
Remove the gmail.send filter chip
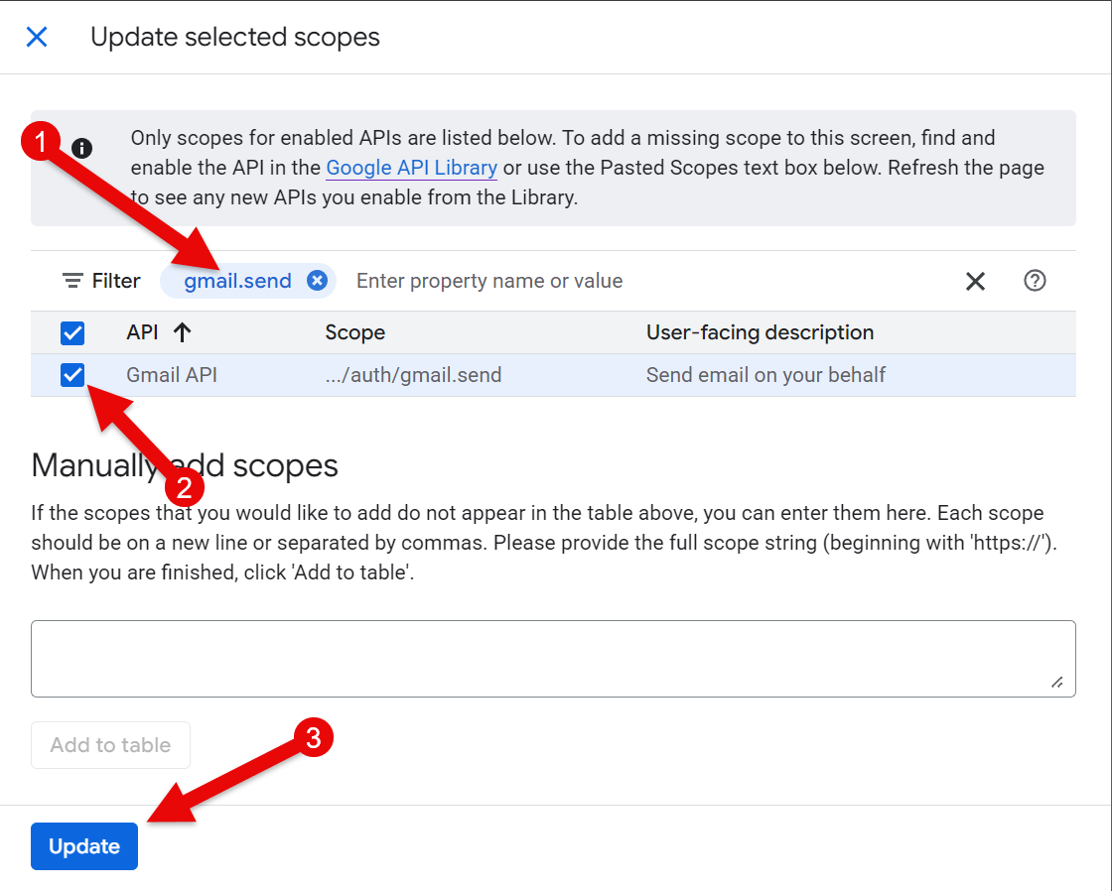317,281
